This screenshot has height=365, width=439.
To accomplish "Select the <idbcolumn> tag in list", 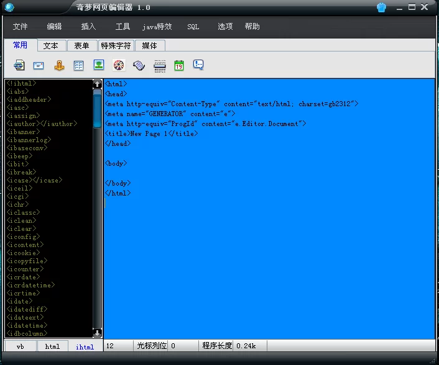I will click(27, 334).
